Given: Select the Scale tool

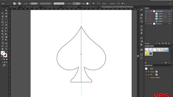Looking at the screenshot, I should click(x=6, y=28).
